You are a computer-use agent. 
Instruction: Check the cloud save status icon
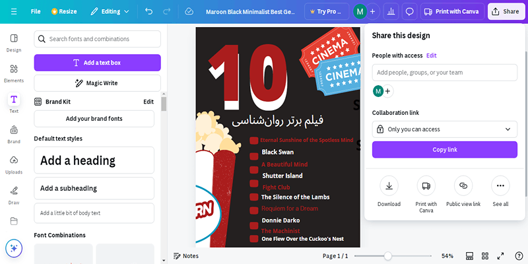point(189,11)
